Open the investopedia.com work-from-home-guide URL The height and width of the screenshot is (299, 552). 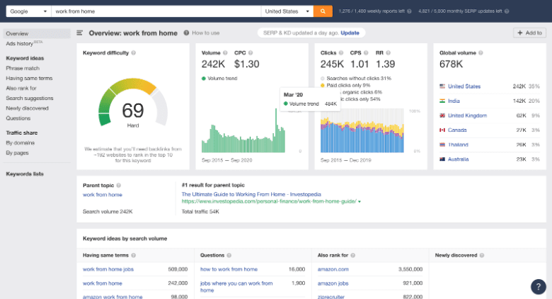269,201
